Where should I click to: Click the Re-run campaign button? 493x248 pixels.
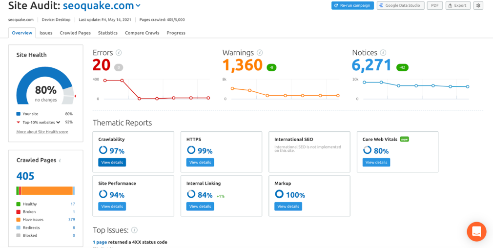[x=352, y=5]
